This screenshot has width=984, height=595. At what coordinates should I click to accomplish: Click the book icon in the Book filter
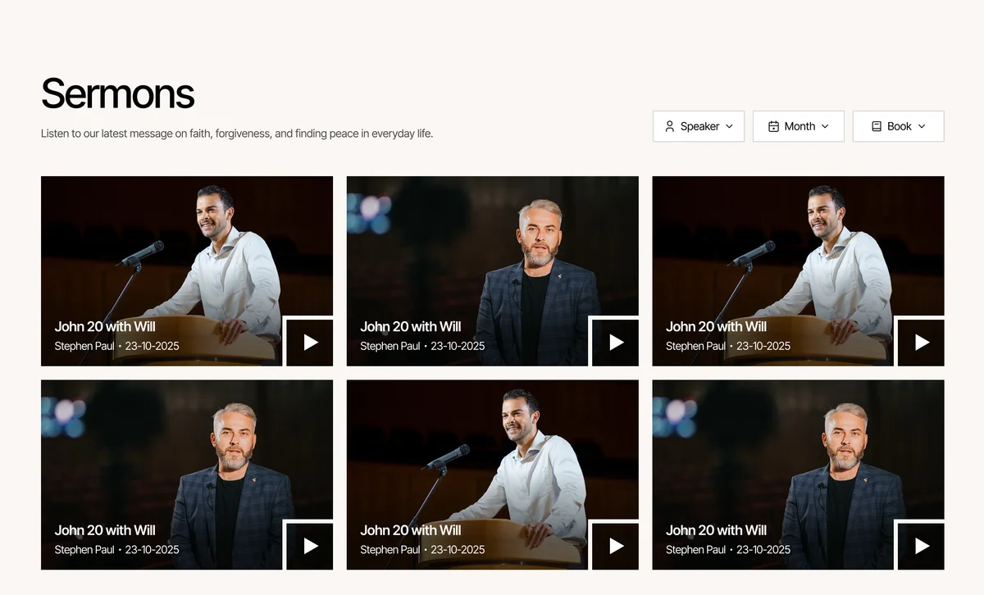point(874,126)
